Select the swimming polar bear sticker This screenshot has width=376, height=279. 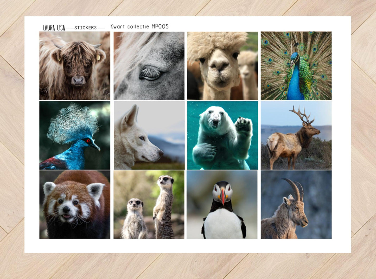(222, 135)
